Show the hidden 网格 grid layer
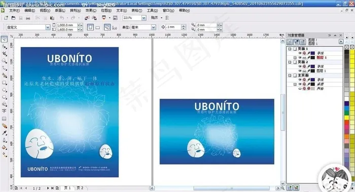Screen dimensions: 355x192 (300, 89)
